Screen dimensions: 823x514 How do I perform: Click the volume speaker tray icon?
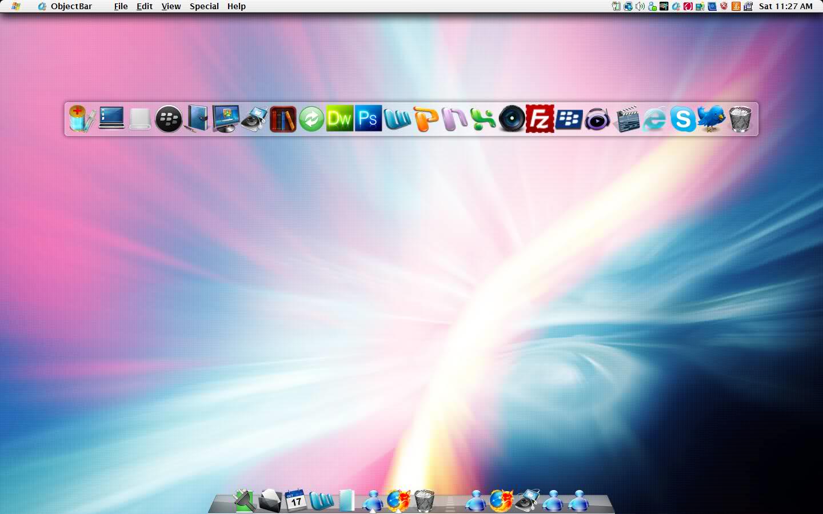pyautogui.click(x=640, y=6)
